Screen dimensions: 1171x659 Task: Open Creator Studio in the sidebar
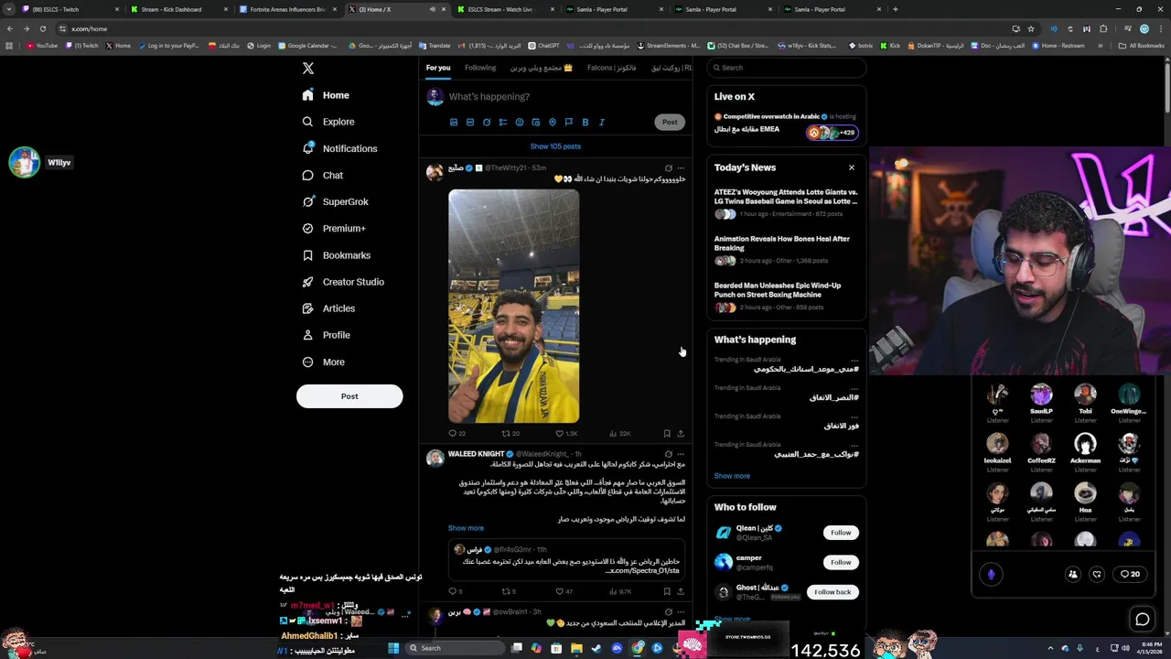pos(343,282)
